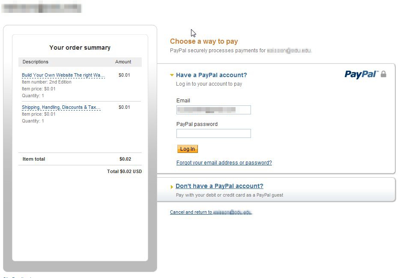Click "Pay with your debit or credit card" text
The image size is (418, 278).
(230, 195)
